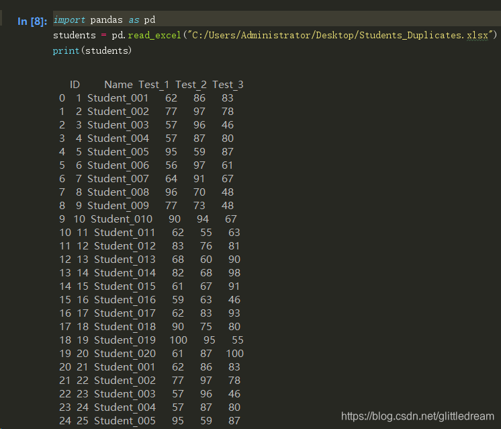Select Student_003 in output row 2
This screenshot has height=429, width=501.
click(x=118, y=125)
